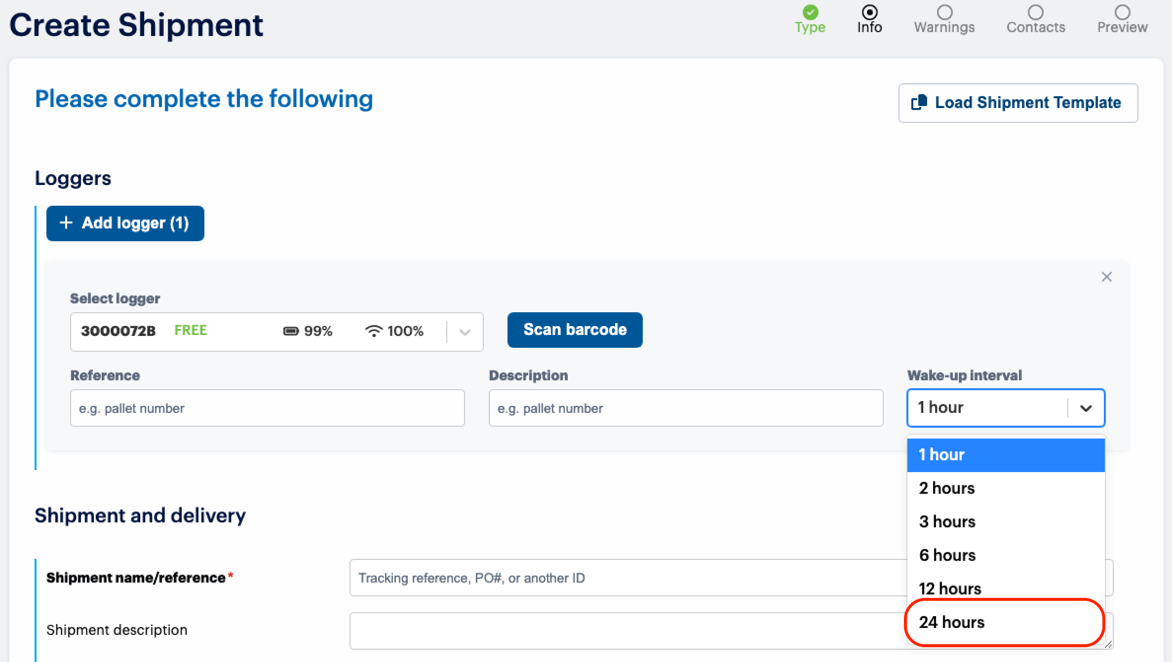Click the logger battery level icon
The width and height of the screenshot is (1172, 662).
(x=291, y=331)
